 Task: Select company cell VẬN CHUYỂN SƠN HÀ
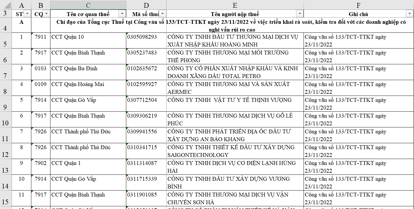235,199
